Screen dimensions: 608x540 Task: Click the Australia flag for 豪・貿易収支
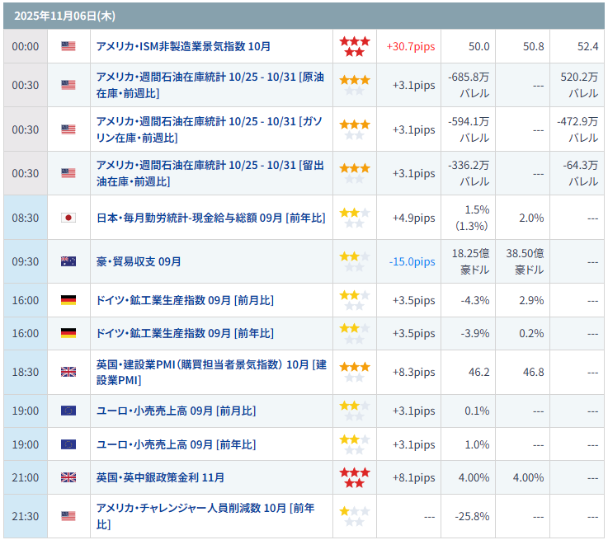click(68, 261)
